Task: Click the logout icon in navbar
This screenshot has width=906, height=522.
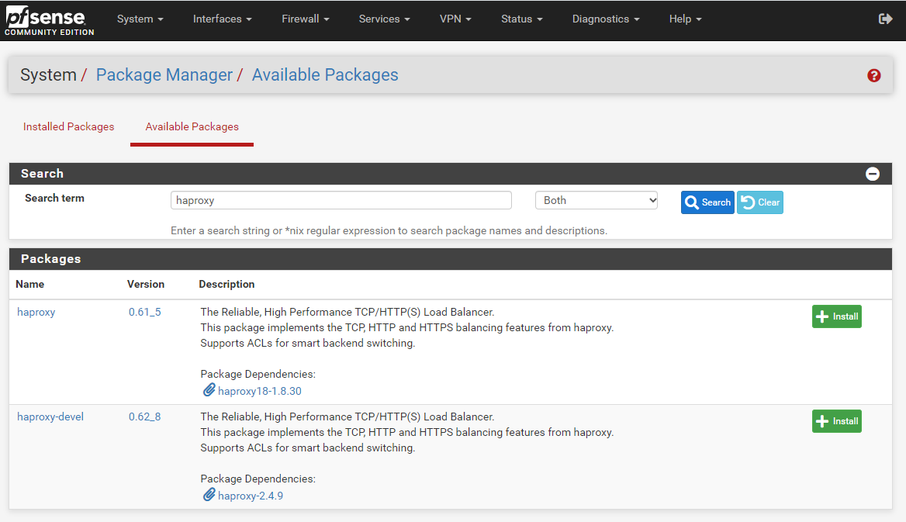Action: click(885, 19)
